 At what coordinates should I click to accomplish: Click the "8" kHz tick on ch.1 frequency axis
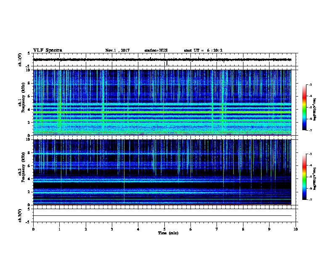pos(29,83)
